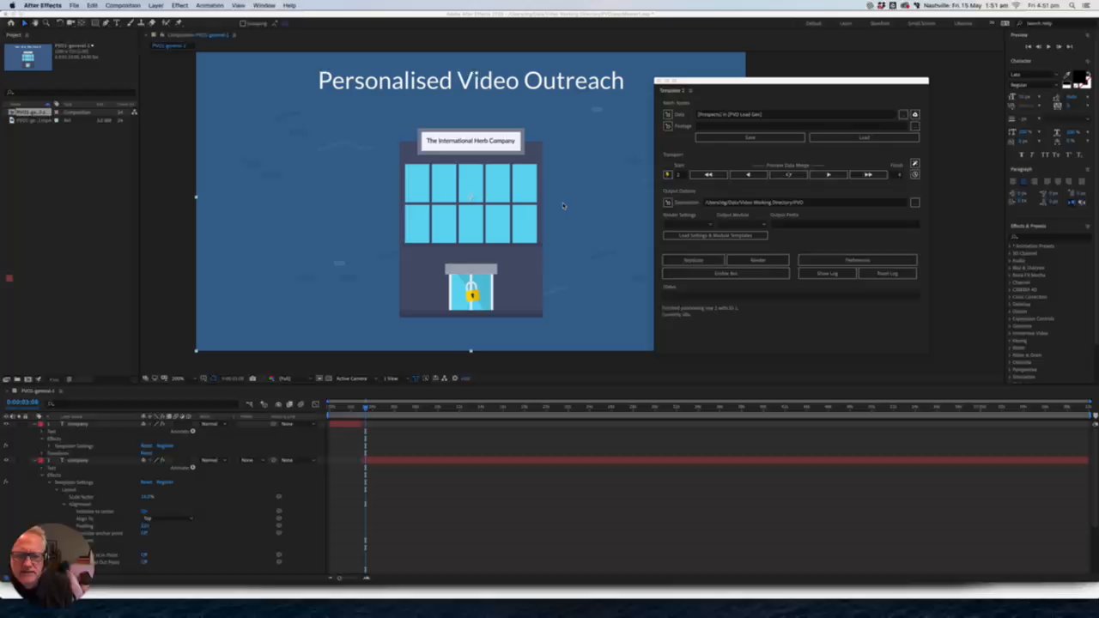Click the timeline current timecode display
Screen dimensions: 1099x618
pos(23,403)
